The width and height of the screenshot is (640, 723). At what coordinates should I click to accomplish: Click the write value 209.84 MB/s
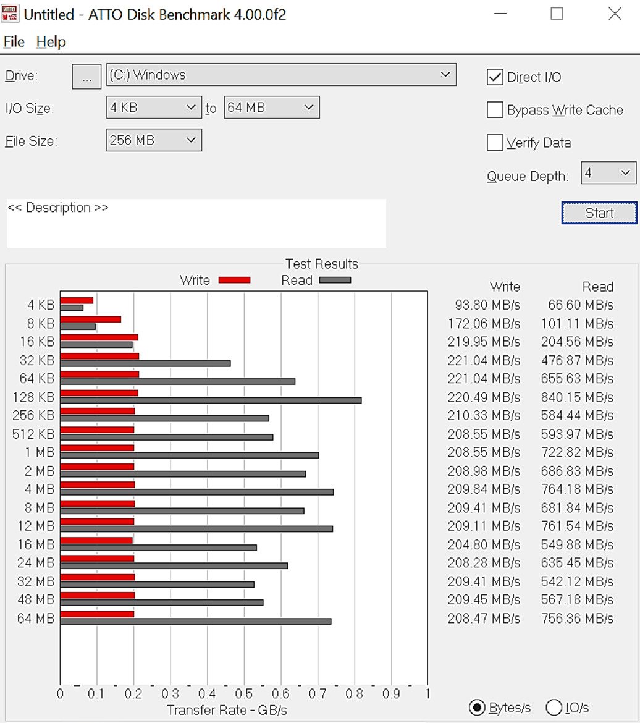tap(484, 489)
